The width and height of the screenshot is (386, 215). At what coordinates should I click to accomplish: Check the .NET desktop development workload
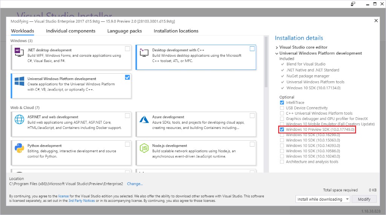click(127, 48)
